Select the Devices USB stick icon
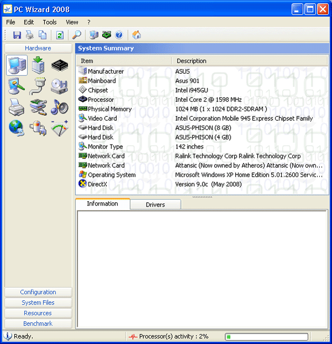Image resolution: width=332 pixels, height=344 pixels. coord(38,107)
